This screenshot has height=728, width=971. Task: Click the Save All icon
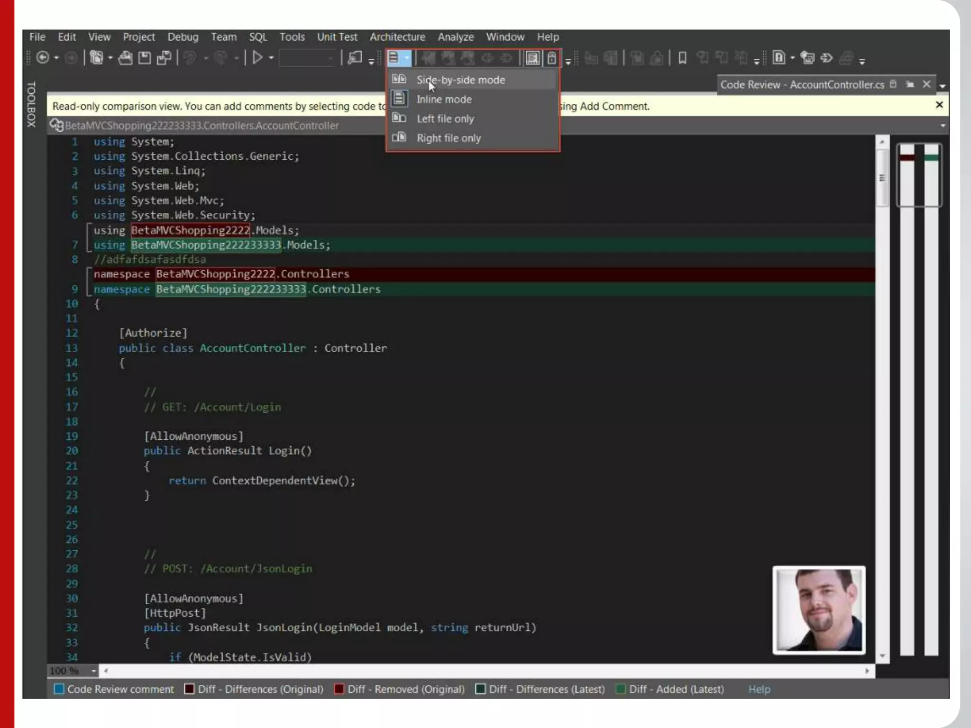point(164,58)
